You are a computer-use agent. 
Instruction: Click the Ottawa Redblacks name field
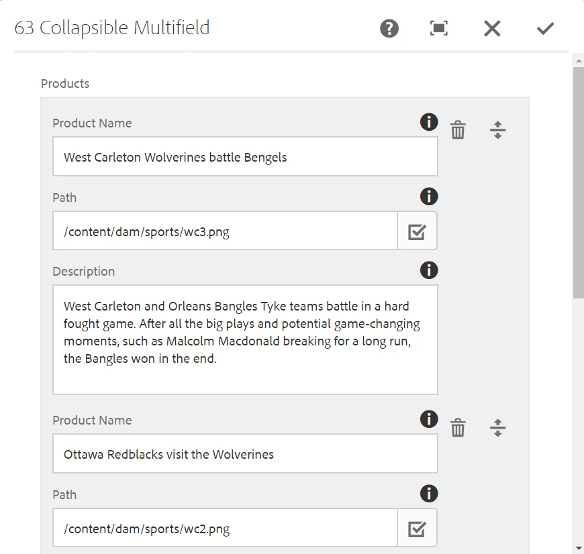point(245,454)
